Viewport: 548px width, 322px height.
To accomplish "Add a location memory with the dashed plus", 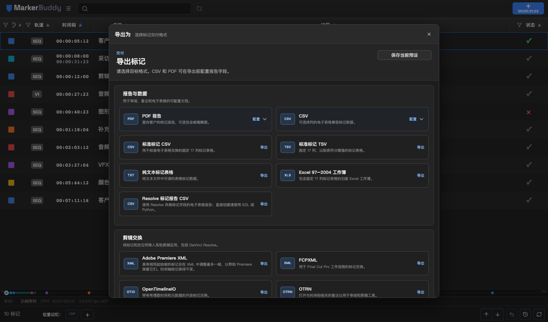I will pos(87,314).
